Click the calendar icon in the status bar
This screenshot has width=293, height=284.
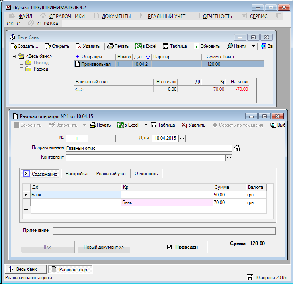tap(250, 278)
